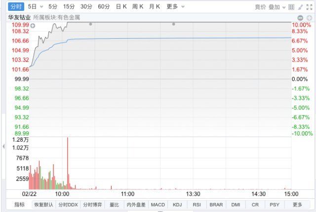Expand the 5日 dropdown arrow
Viewport: 316px width, 212px height.
pyautogui.click(x=41, y=7)
